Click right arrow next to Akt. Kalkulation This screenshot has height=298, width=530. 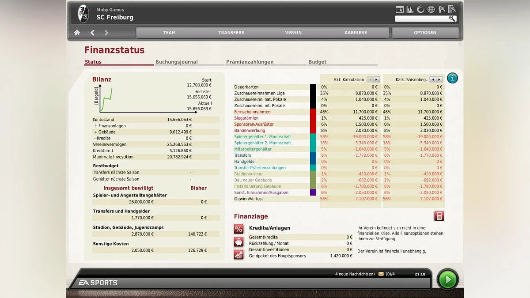376,79
